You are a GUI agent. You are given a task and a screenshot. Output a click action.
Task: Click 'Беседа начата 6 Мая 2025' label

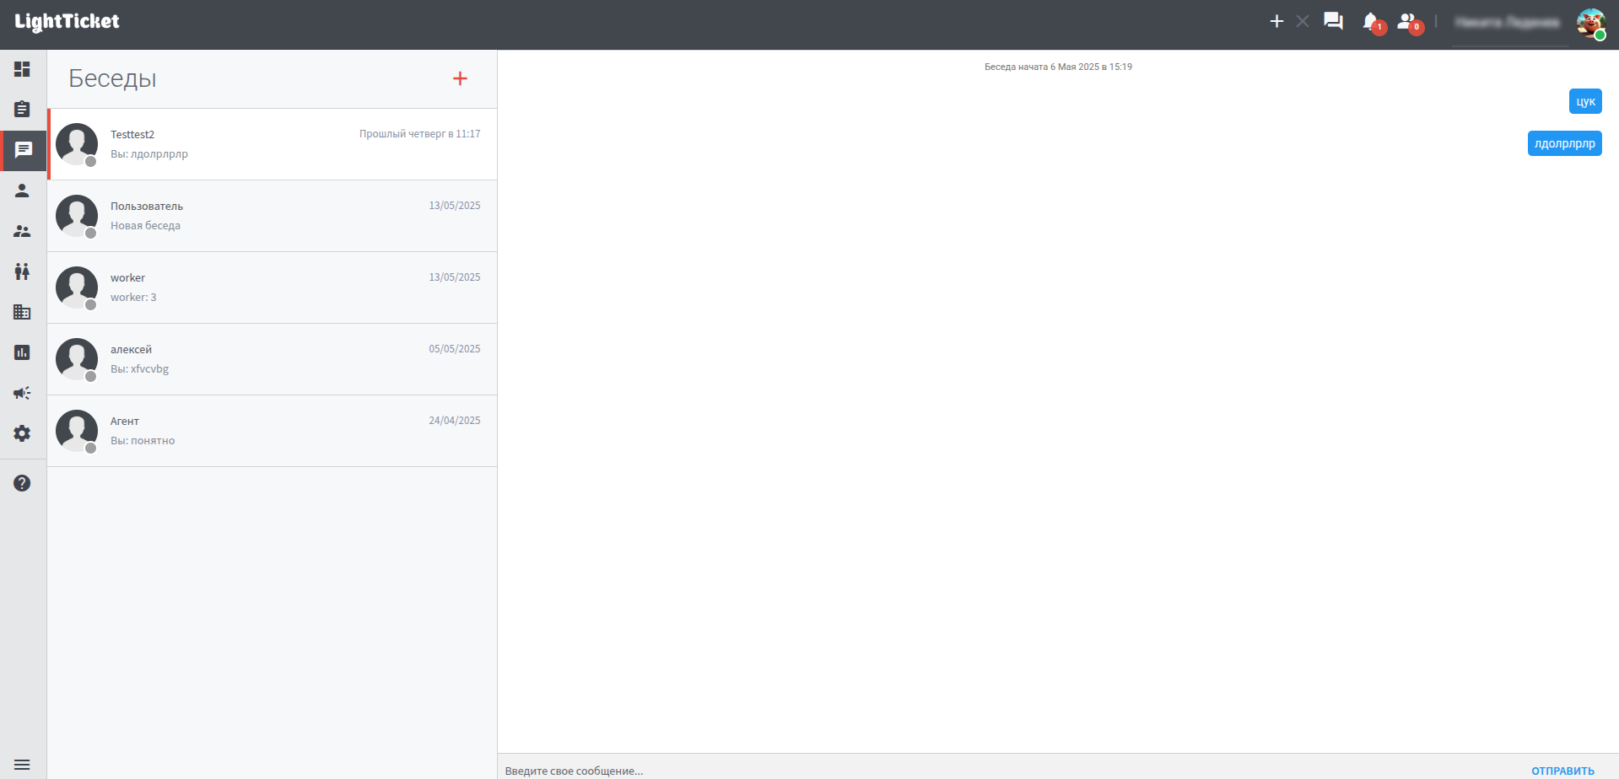point(1058,67)
